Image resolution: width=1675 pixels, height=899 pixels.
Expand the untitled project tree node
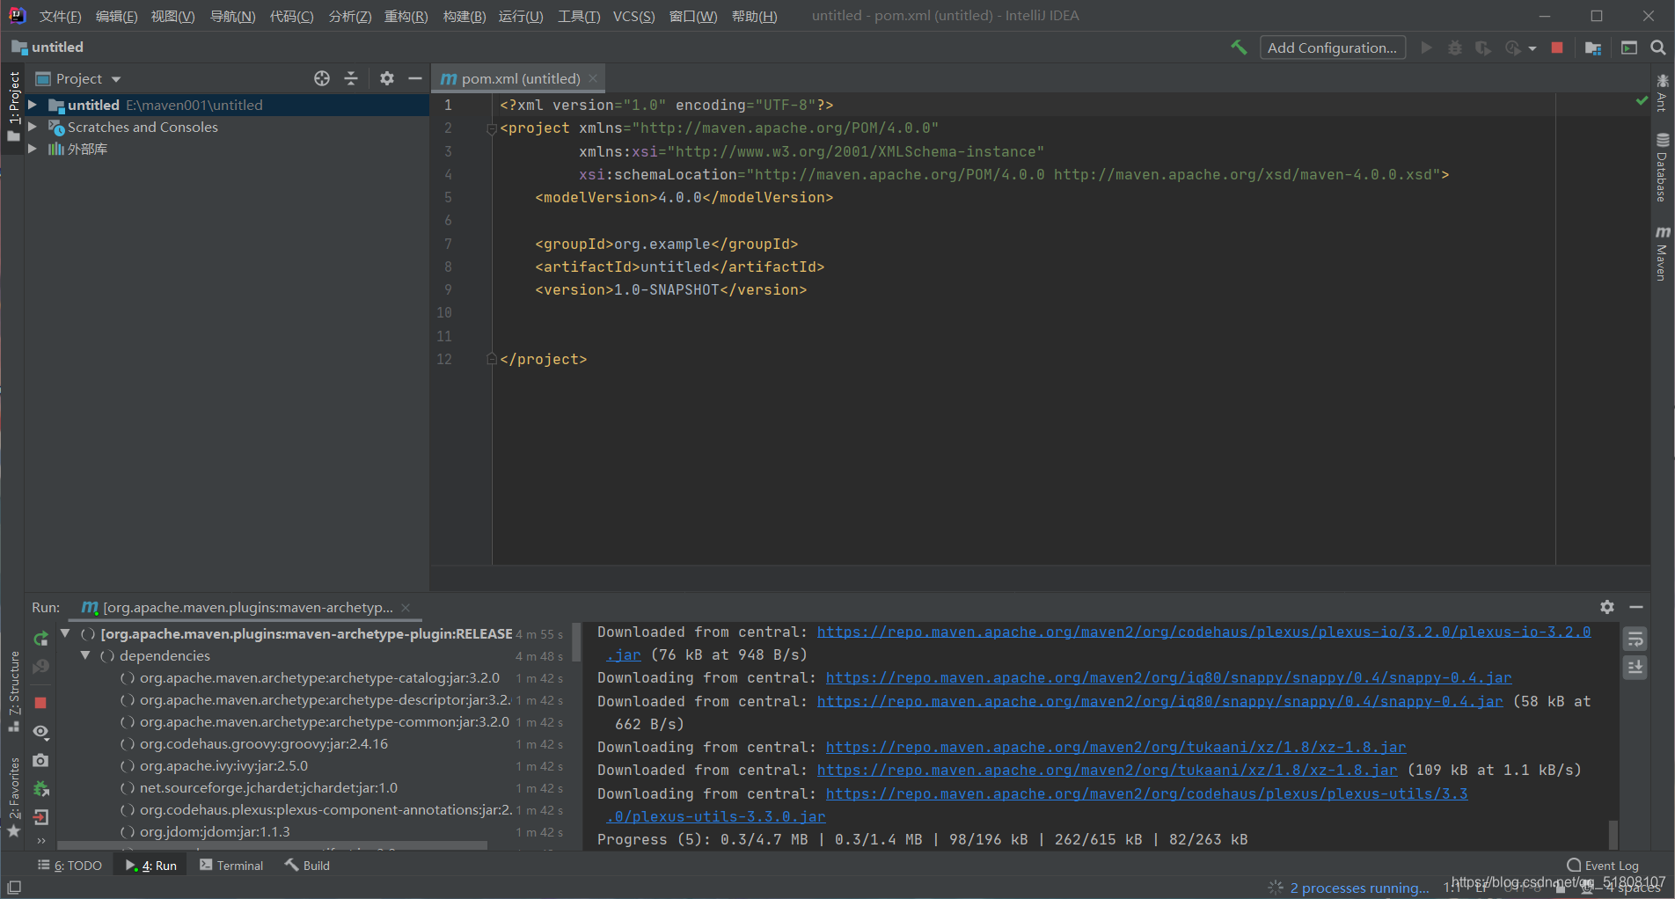tap(33, 105)
